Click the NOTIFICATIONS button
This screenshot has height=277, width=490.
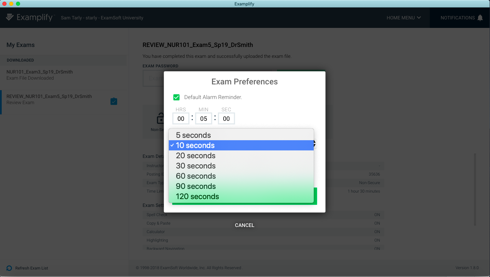(460, 18)
